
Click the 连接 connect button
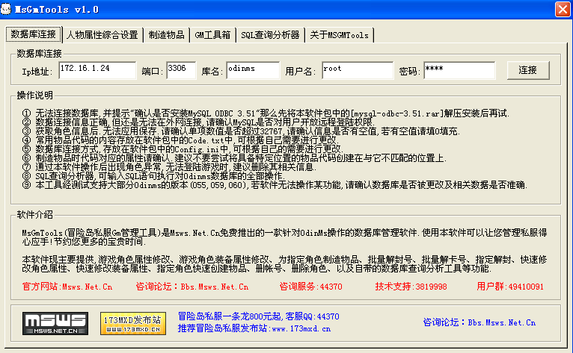point(528,70)
